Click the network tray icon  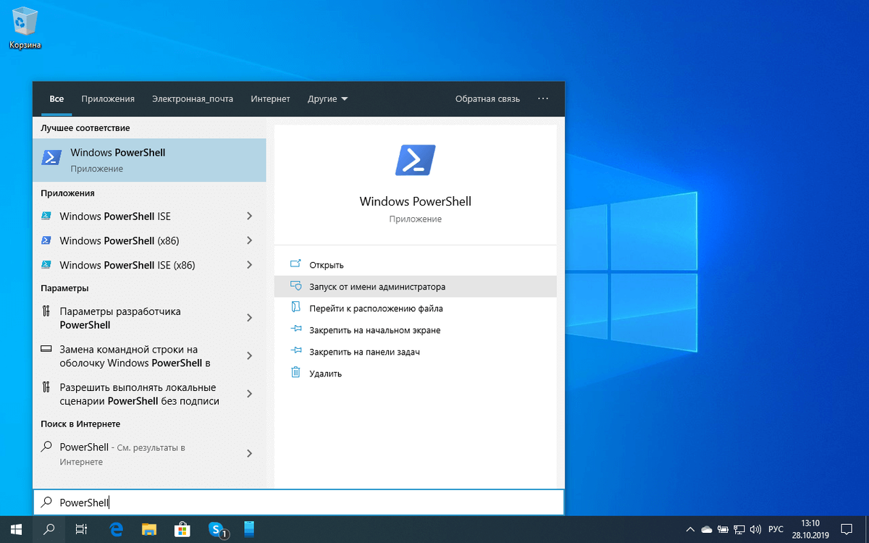(x=739, y=529)
